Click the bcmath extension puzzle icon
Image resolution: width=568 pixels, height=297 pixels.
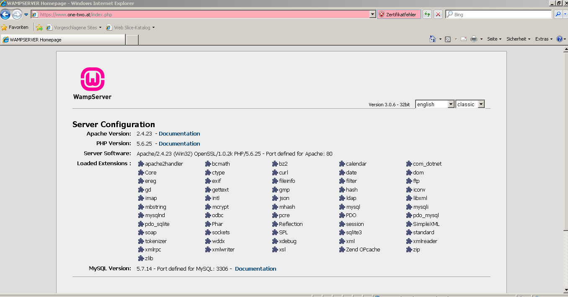tap(208, 164)
